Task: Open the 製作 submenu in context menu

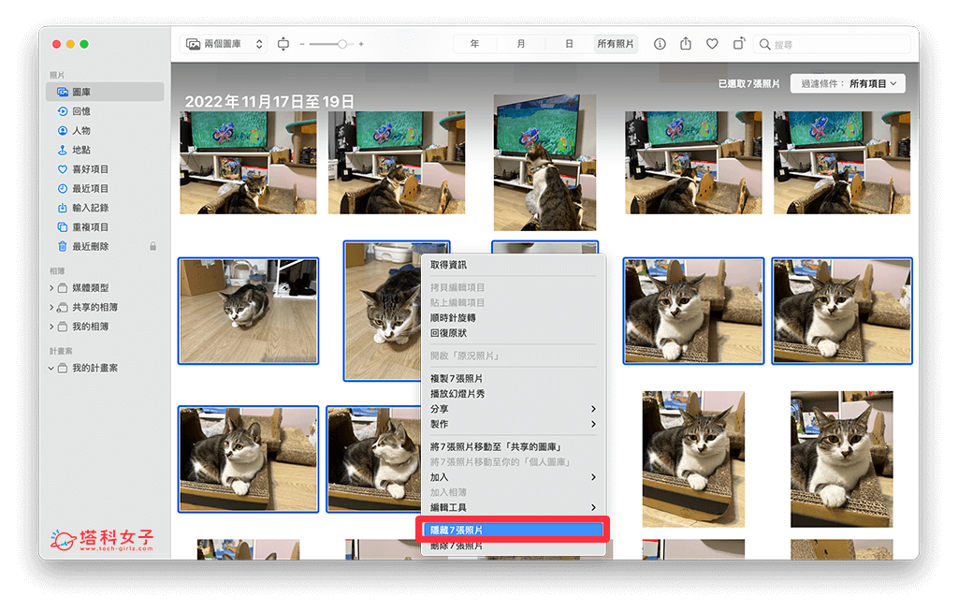Action: click(x=514, y=424)
